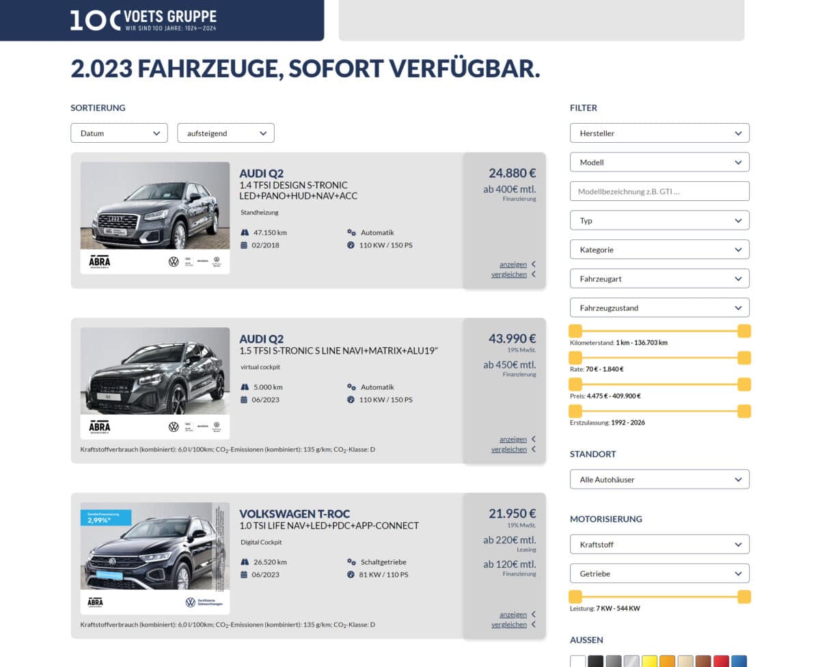Click the arrow next to vergleichen for the 43.990 € Audi
This screenshot has height=667, width=820.
point(533,449)
